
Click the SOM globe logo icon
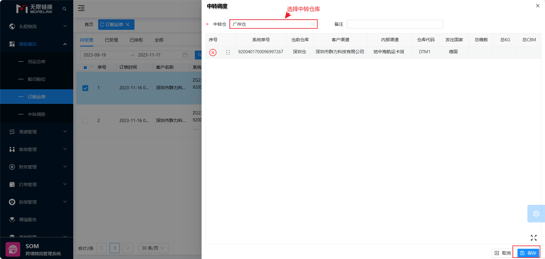[x=13, y=249]
